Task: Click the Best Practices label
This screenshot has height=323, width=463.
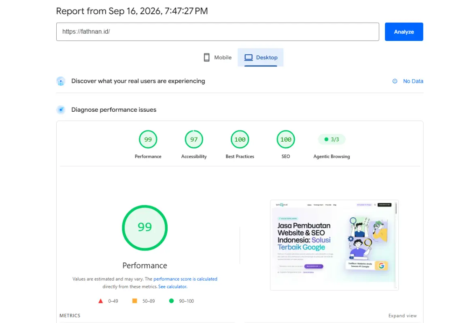Action: tap(240, 157)
